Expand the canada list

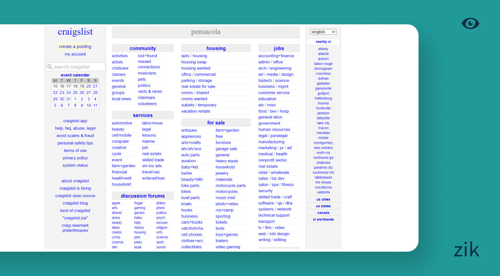323,213
